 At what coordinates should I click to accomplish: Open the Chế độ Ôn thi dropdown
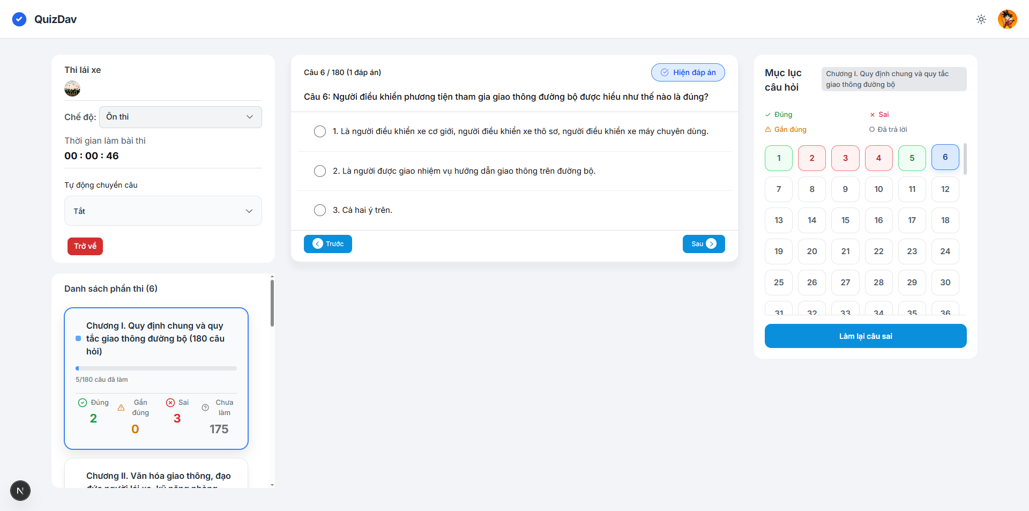pos(180,117)
